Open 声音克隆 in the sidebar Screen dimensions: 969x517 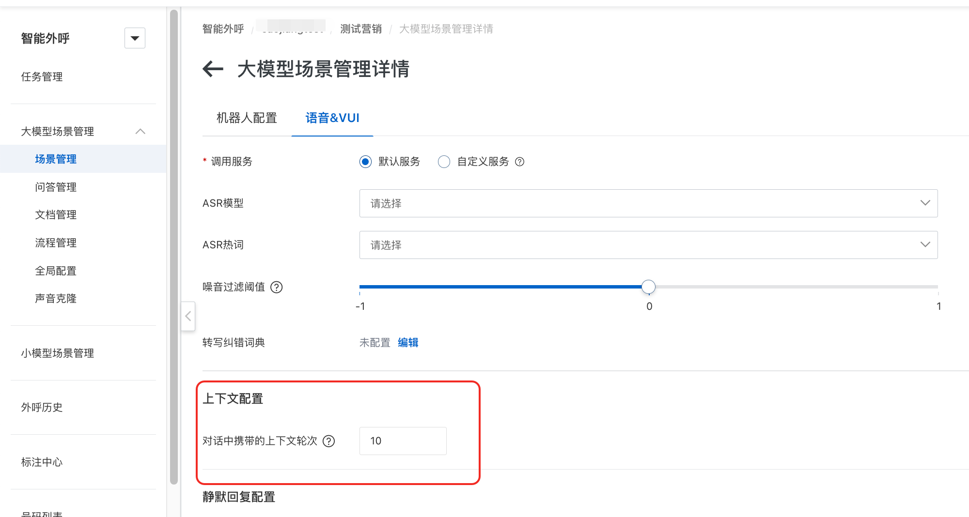pyautogui.click(x=56, y=298)
